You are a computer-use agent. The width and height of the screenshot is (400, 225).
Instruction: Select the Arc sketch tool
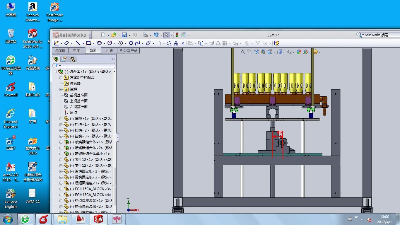tap(120, 43)
